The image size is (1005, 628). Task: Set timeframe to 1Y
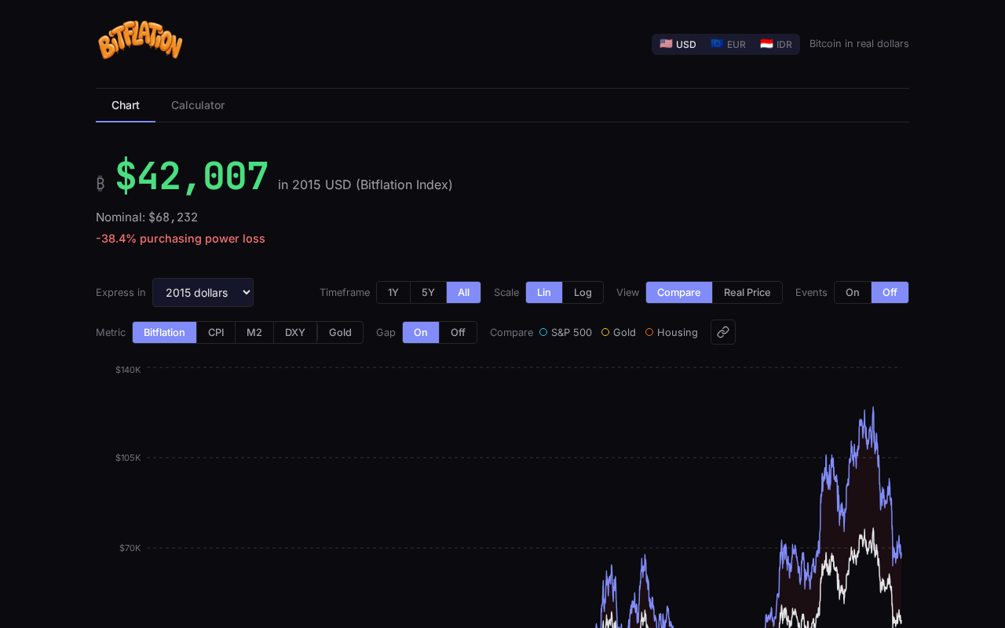pos(393,292)
